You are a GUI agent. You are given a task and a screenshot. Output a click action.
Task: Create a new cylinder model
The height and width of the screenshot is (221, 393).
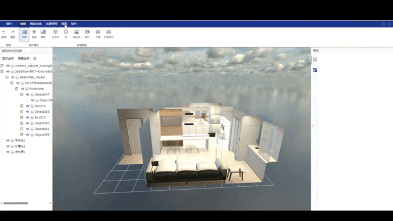pyautogui.click(x=76, y=32)
